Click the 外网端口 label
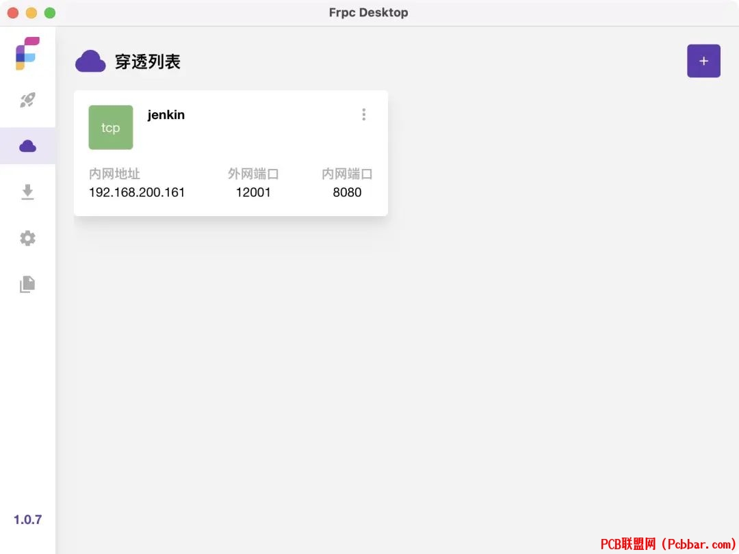This screenshot has height=554, width=739. pyautogui.click(x=253, y=174)
